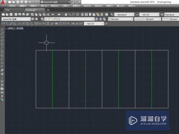Open the table style Standard dropdown

[x=171, y=15]
